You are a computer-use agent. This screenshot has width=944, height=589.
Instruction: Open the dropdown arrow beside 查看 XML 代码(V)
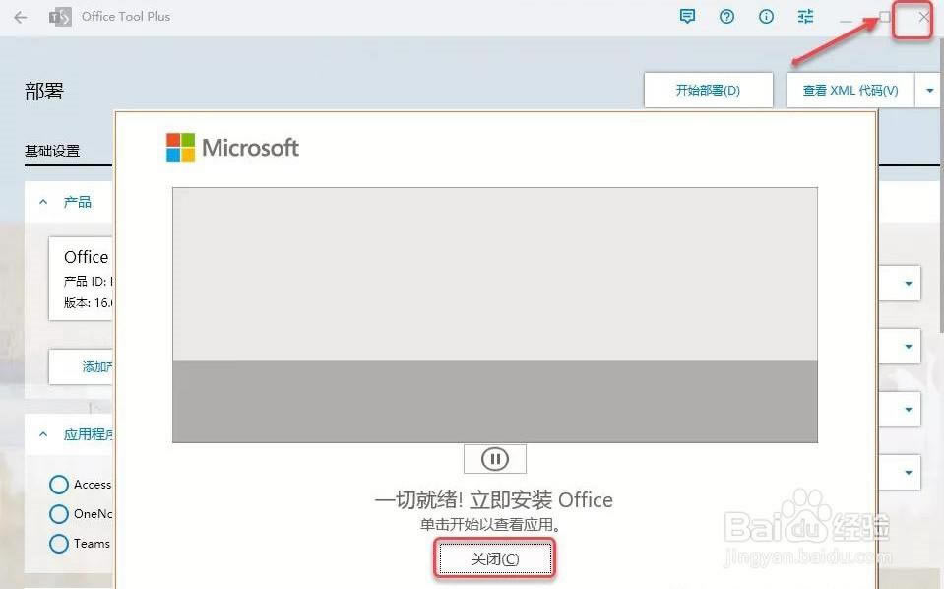click(x=929, y=91)
